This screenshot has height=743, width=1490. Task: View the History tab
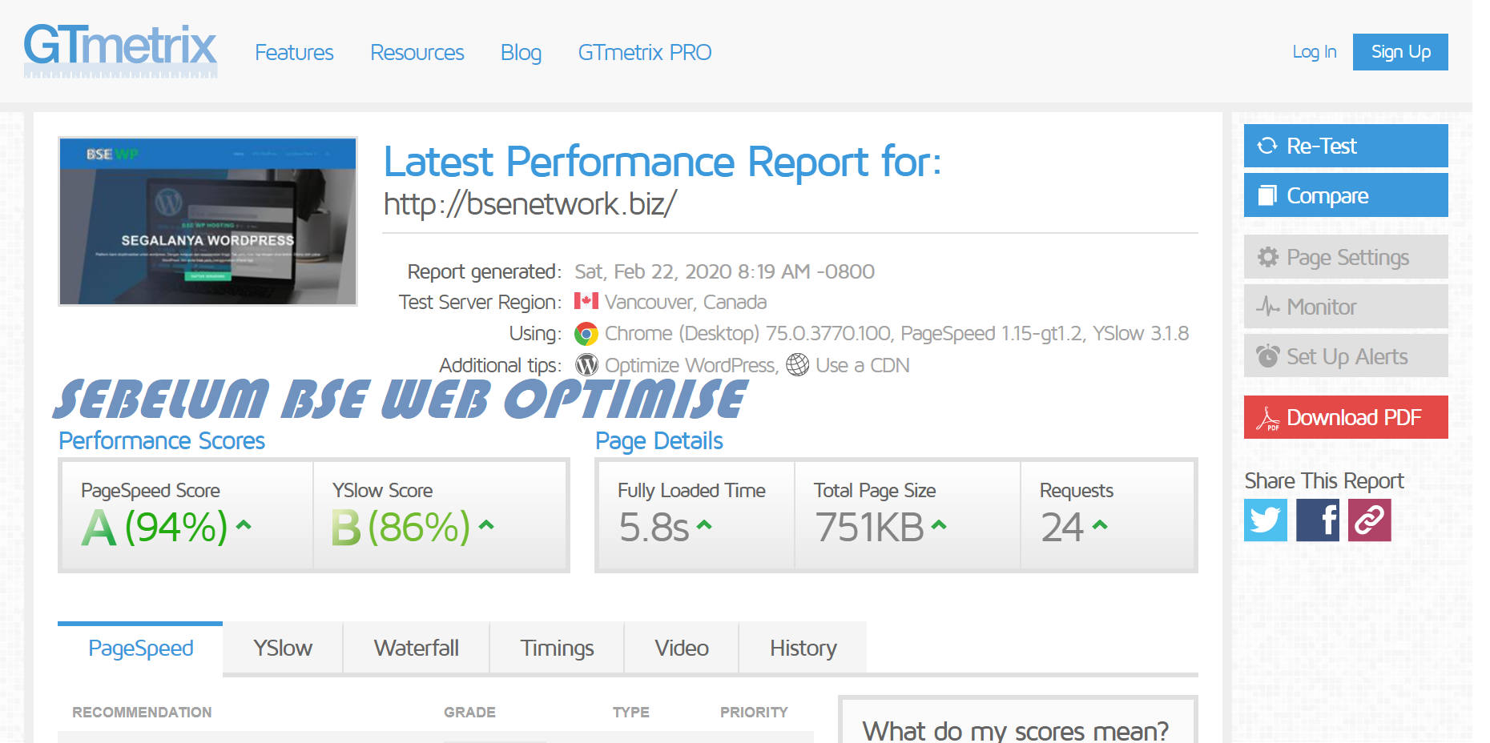[803, 649]
